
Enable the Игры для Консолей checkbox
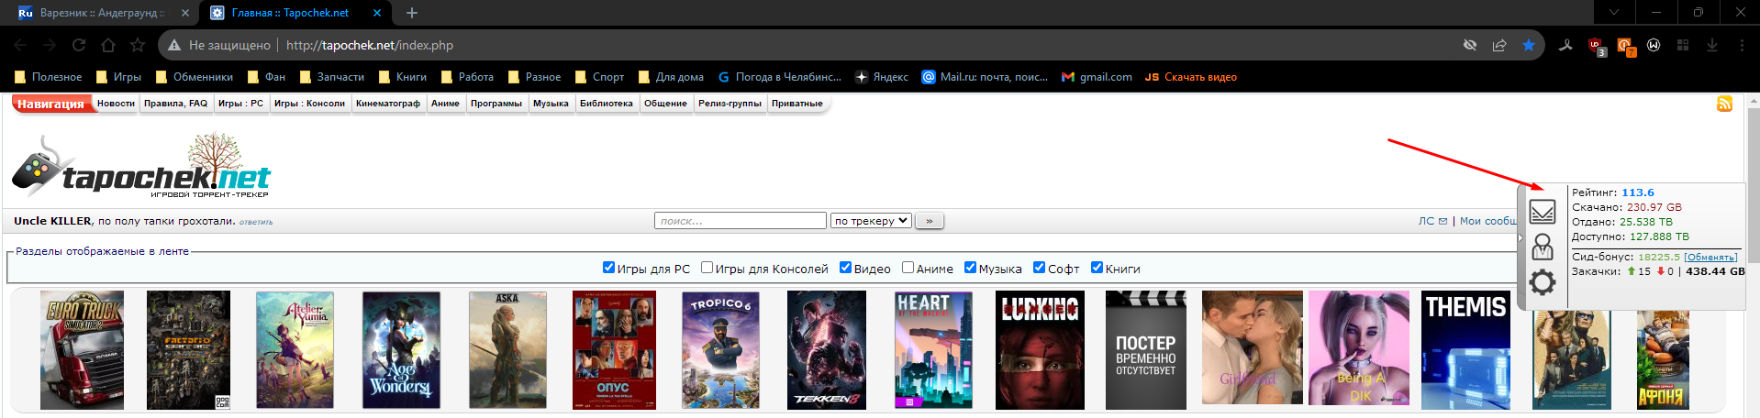point(707,268)
